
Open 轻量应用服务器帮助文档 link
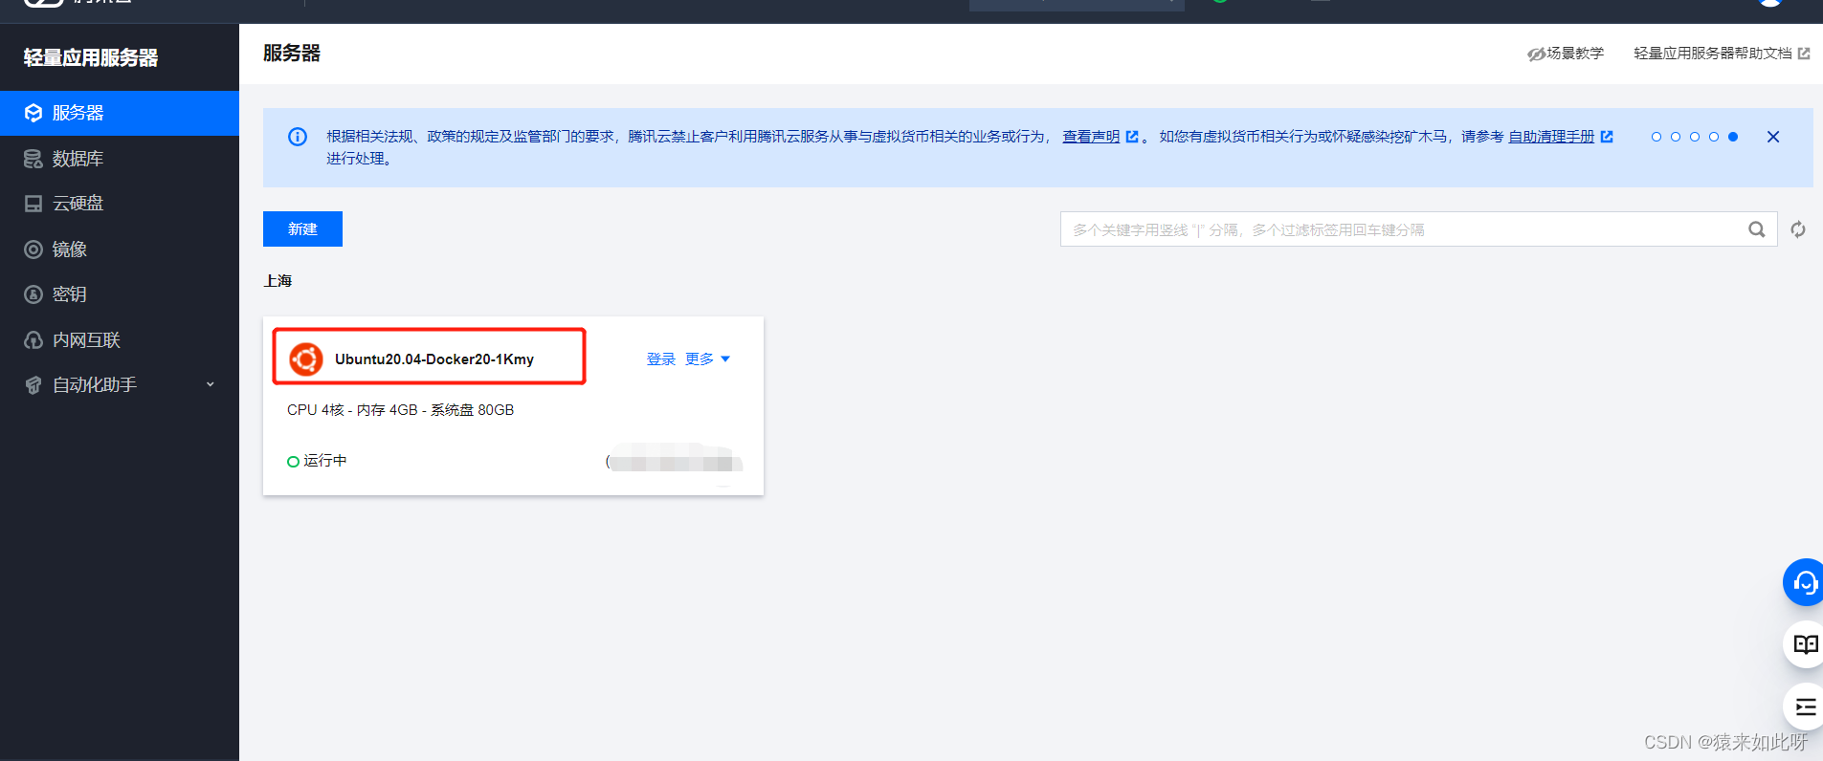pyautogui.click(x=1722, y=54)
